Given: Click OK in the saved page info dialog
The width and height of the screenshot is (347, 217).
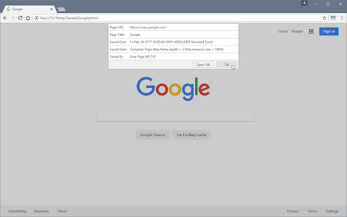Looking at the screenshot, I should pos(227,65).
